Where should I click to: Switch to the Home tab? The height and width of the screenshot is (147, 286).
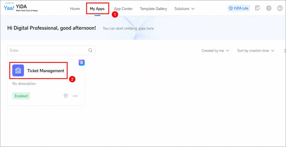point(75,9)
